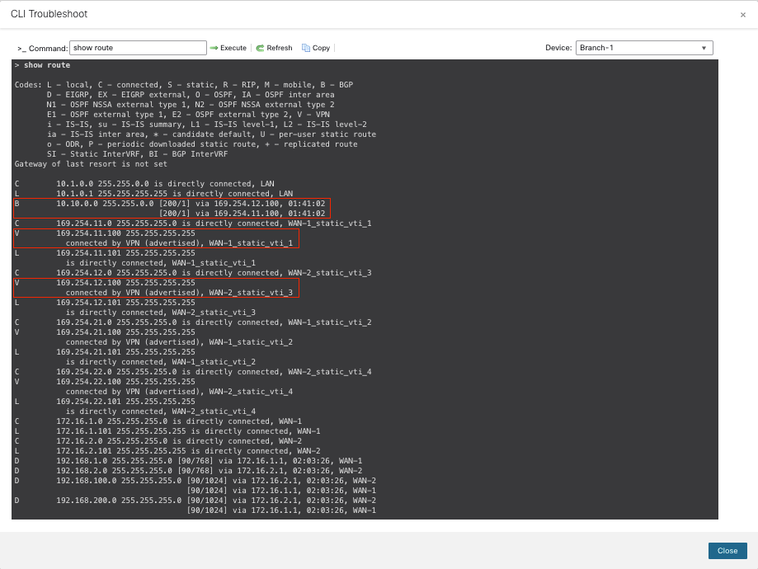758x569 pixels.
Task: Close dialog with the X icon
Action: pos(743,15)
